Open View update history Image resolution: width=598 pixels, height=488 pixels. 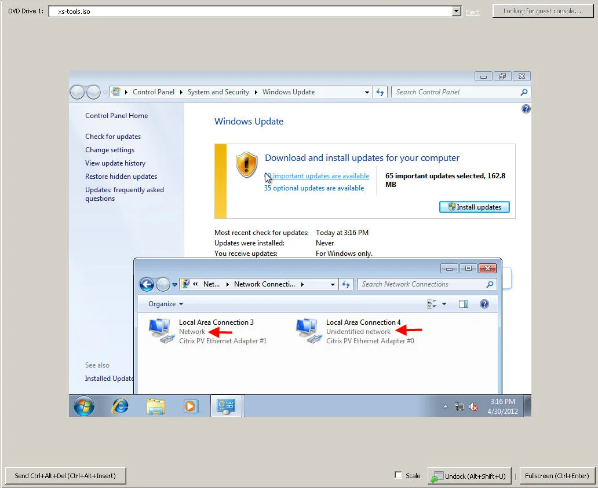click(115, 163)
